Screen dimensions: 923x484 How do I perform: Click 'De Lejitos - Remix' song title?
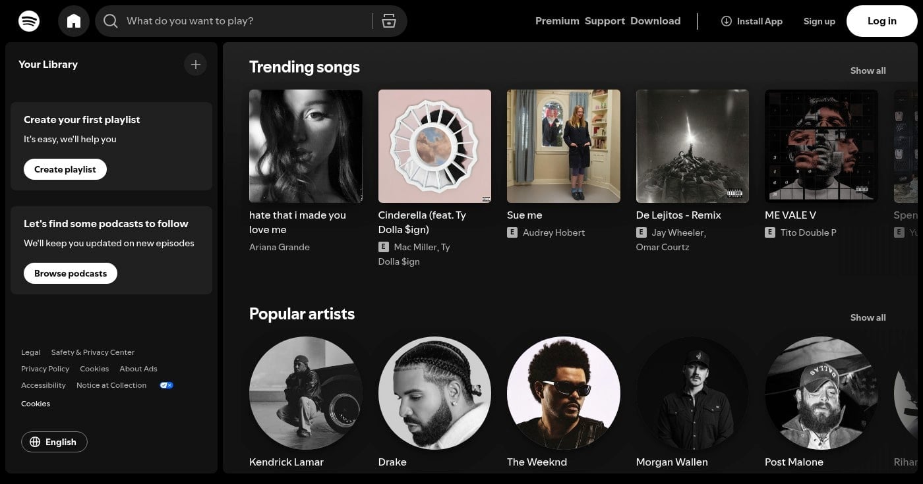click(678, 215)
